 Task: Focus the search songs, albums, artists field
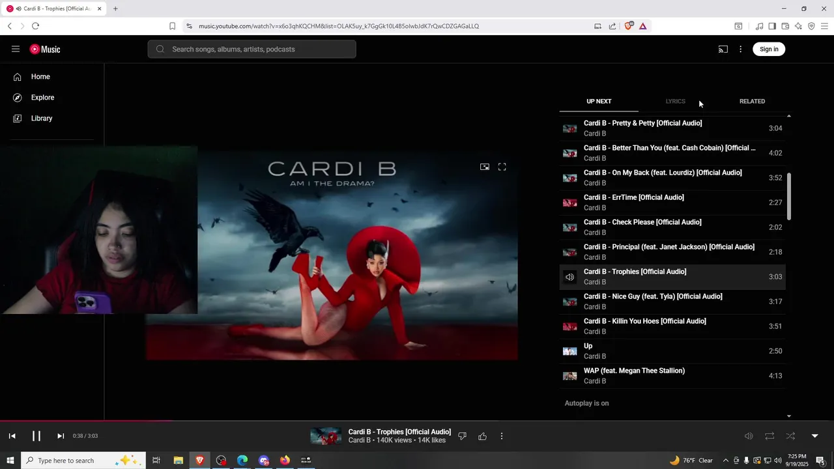coord(252,49)
